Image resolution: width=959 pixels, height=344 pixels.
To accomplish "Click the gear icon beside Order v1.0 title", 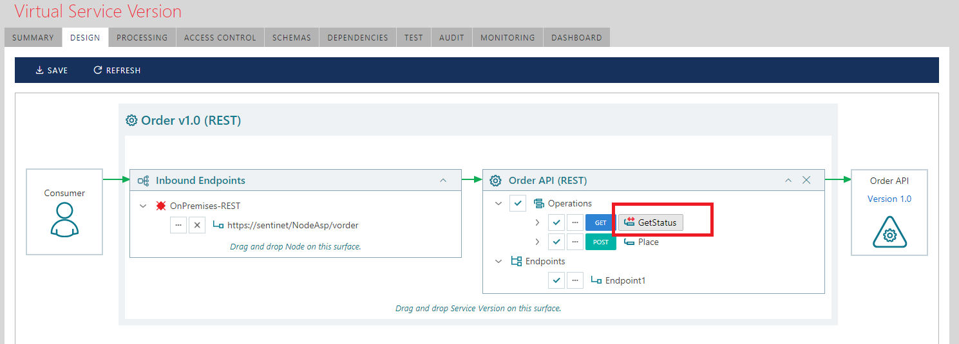I will pyautogui.click(x=131, y=120).
